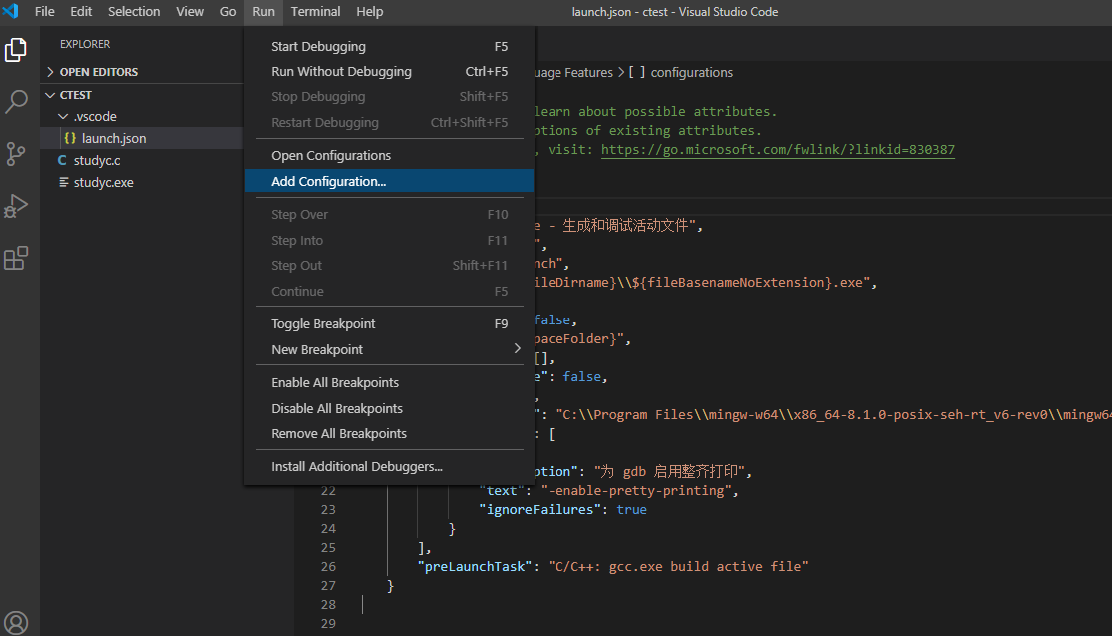Open the Run and Debug icon
The width and height of the screenshot is (1112, 636).
(x=16, y=206)
